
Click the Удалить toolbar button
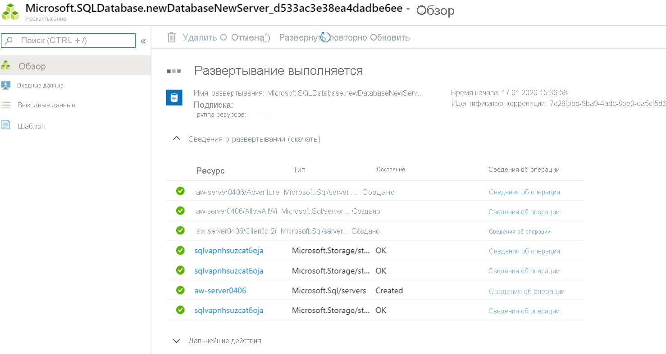[200, 37]
